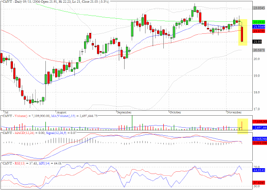
Task: Click the tall red volume spike in November
Action: point(242,126)
